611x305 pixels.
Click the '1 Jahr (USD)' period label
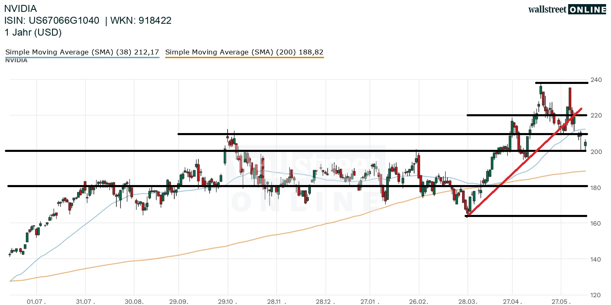pos(33,33)
